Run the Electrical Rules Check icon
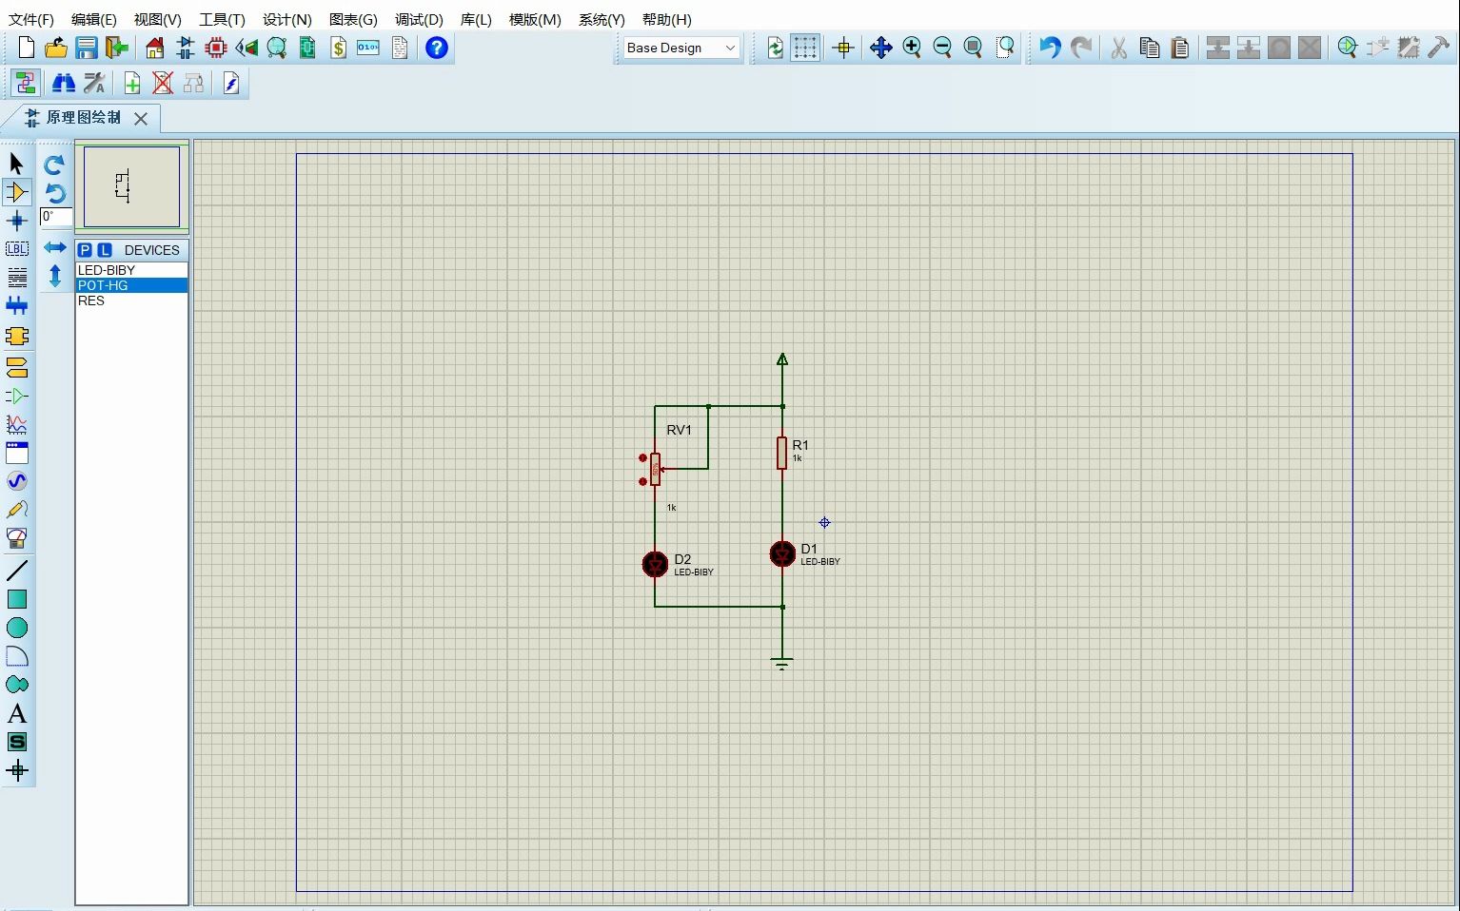1460x911 pixels. point(231,84)
